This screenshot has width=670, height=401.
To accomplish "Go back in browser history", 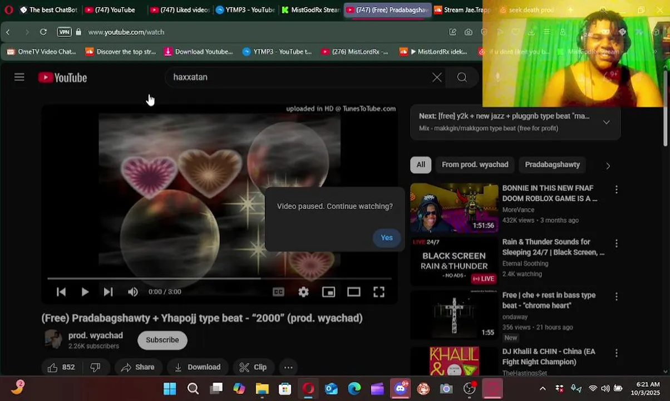I will click(x=8, y=32).
